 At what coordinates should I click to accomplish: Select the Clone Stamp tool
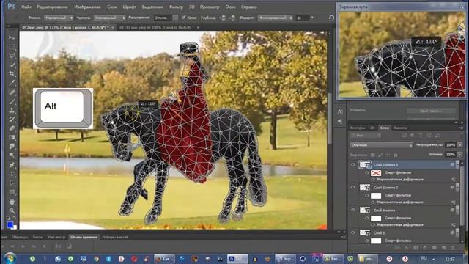(x=12, y=111)
